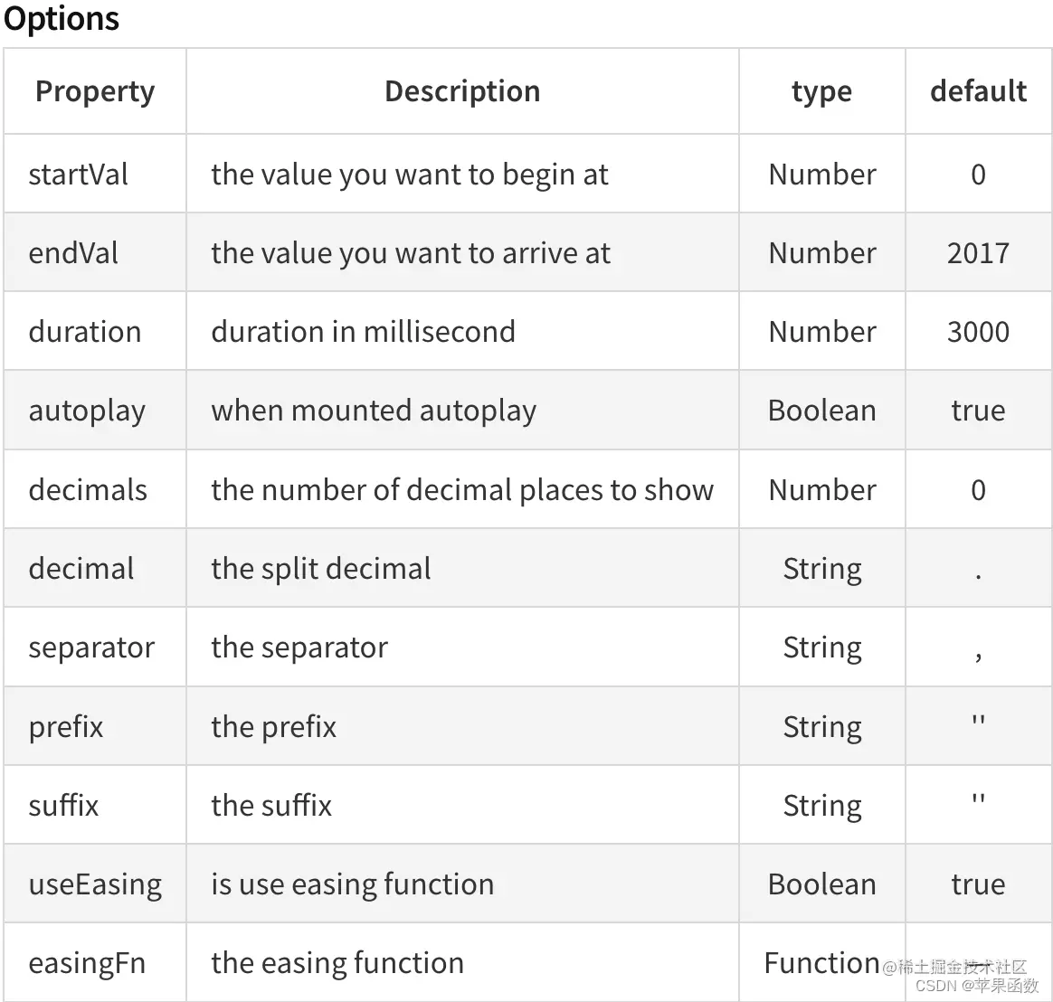Click the autoplay property name
This screenshot has width=1053, height=1002.
[x=87, y=411]
